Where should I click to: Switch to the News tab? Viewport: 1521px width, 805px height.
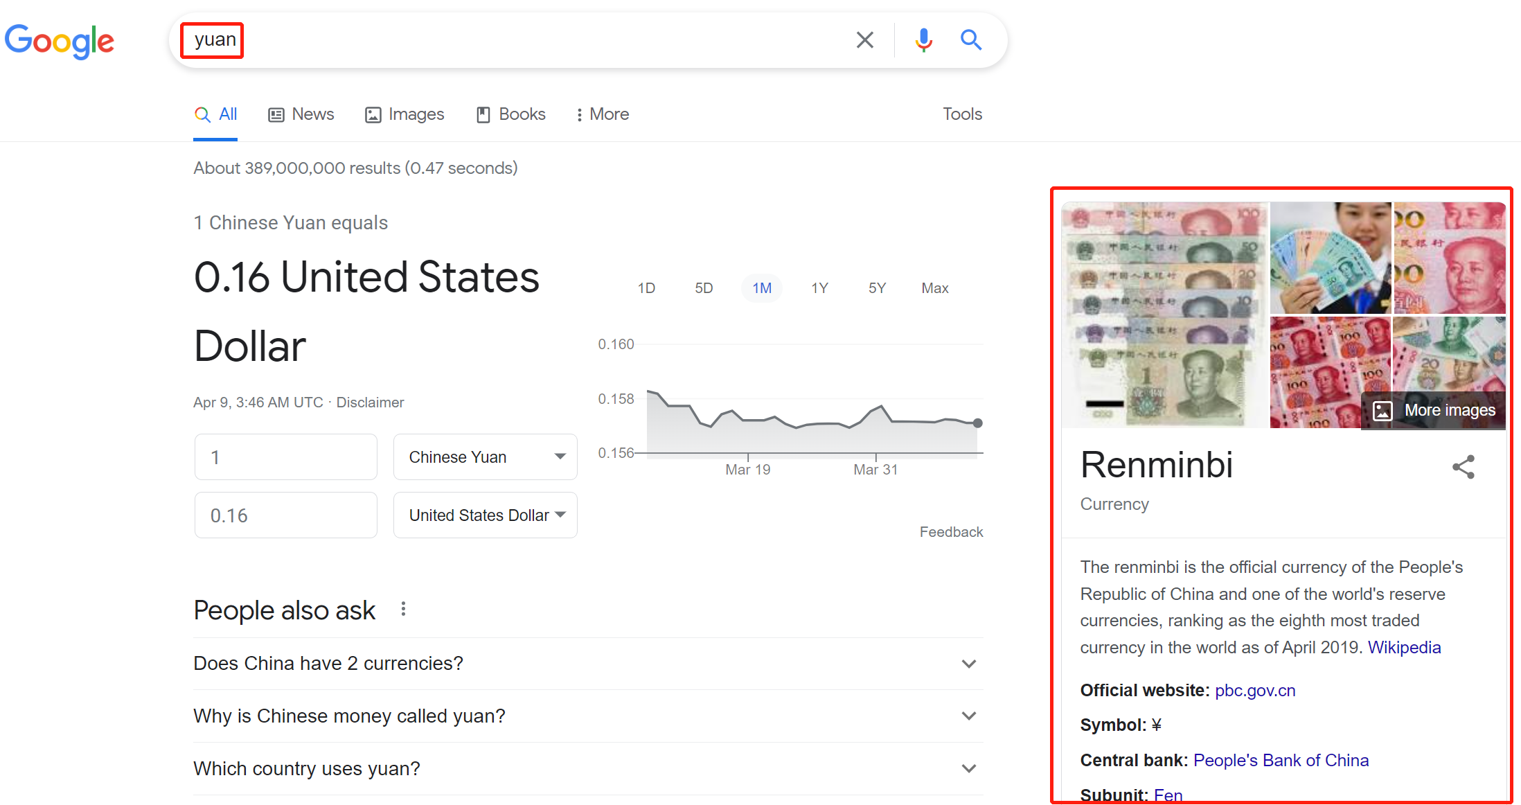tap(301, 114)
